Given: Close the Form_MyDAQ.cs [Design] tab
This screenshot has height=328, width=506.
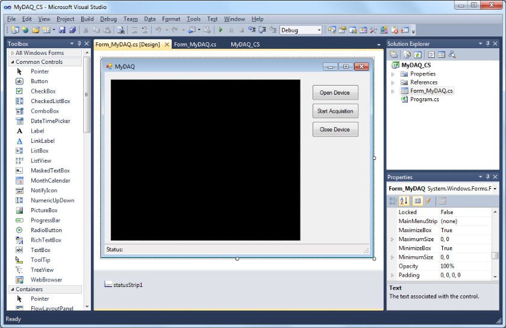Looking at the screenshot, I should 167,45.
